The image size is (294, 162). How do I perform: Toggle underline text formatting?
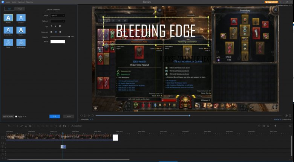coord(60,26)
